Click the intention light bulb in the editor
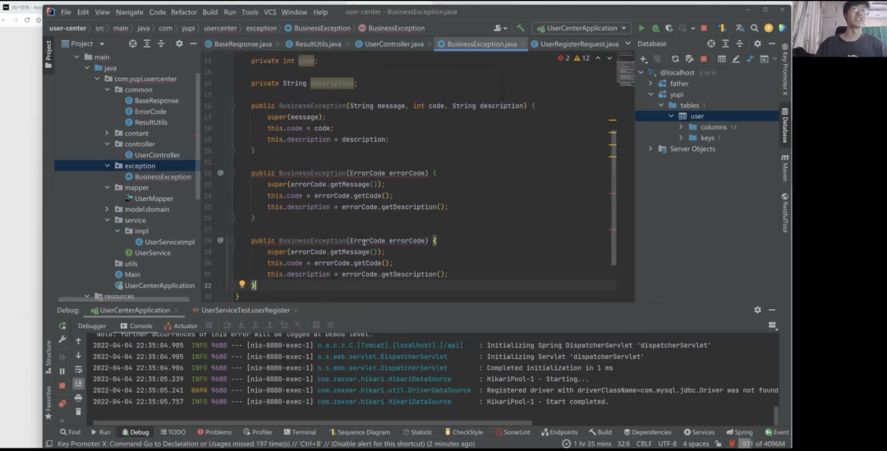 (x=241, y=285)
